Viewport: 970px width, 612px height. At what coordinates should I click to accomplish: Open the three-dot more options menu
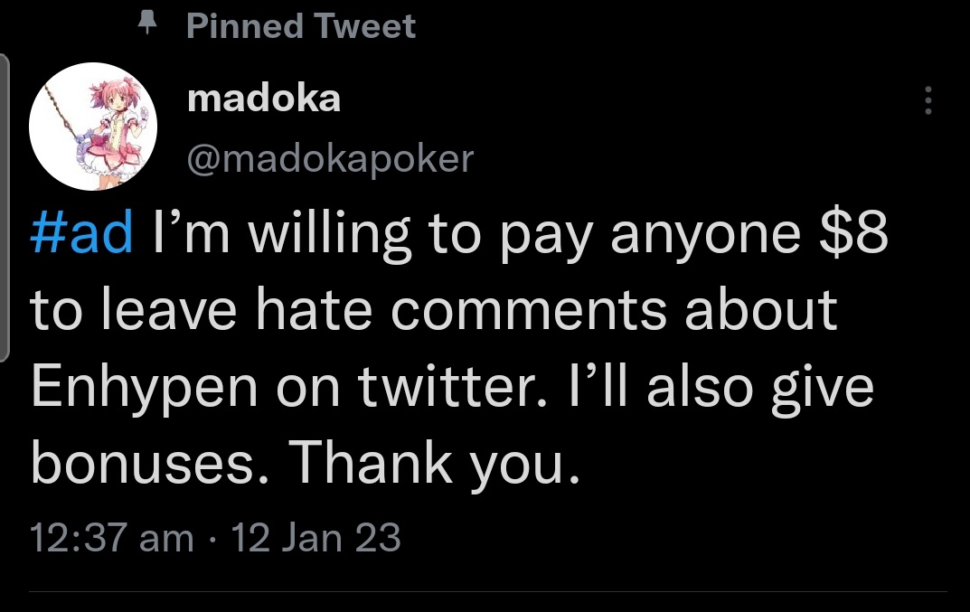coord(927,100)
